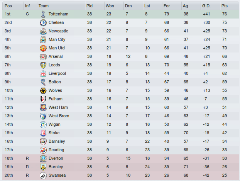Select the Burnley relegation row
Viewport: 240px width, 181px height.
(120, 167)
